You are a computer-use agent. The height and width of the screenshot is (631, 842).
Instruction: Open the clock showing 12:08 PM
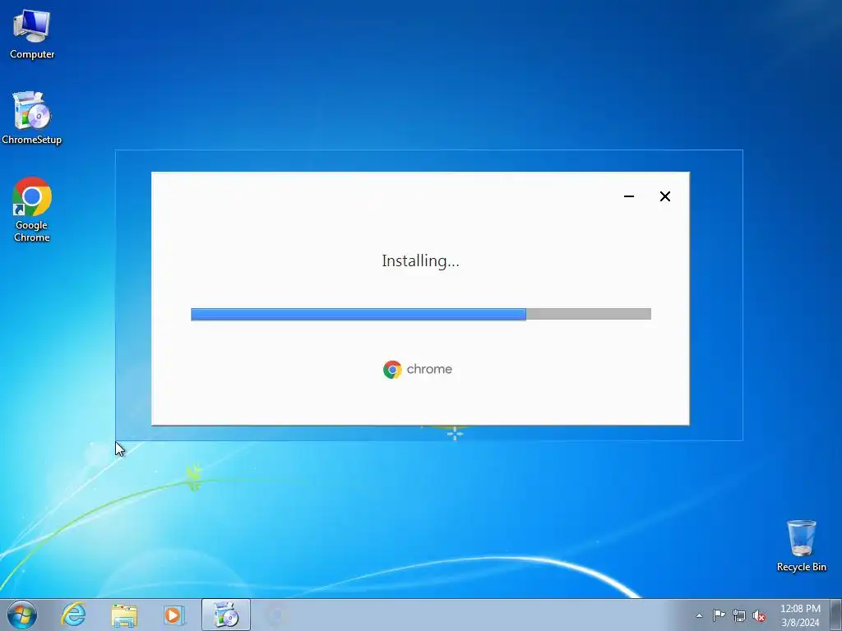click(x=800, y=615)
